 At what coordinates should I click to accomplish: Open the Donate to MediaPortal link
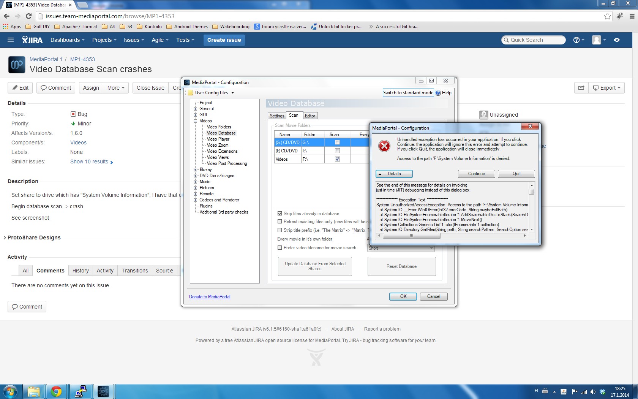210,297
